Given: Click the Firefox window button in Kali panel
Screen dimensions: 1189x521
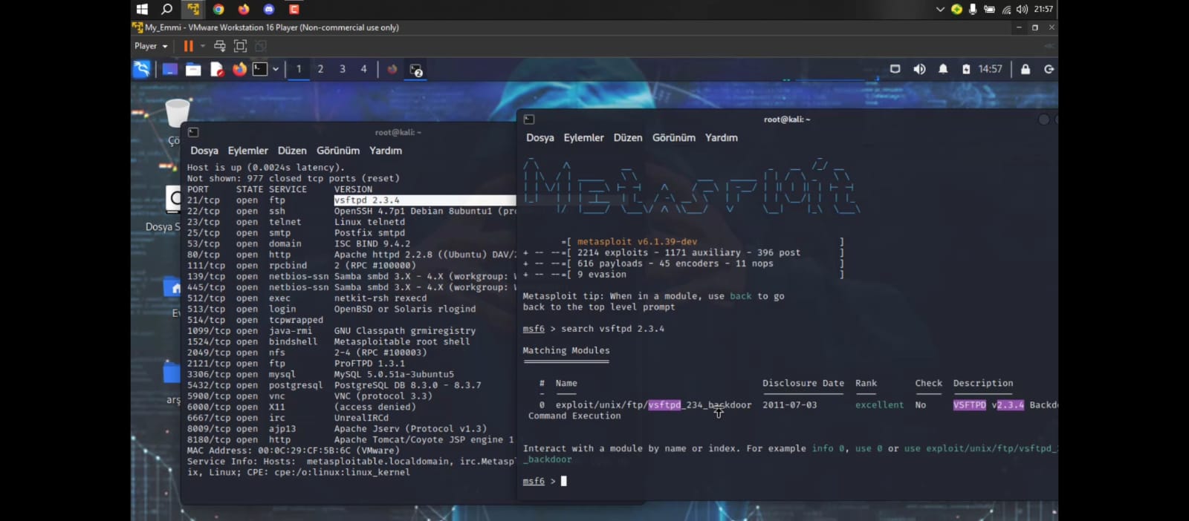Looking at the screenshot, I should [392, 69].
